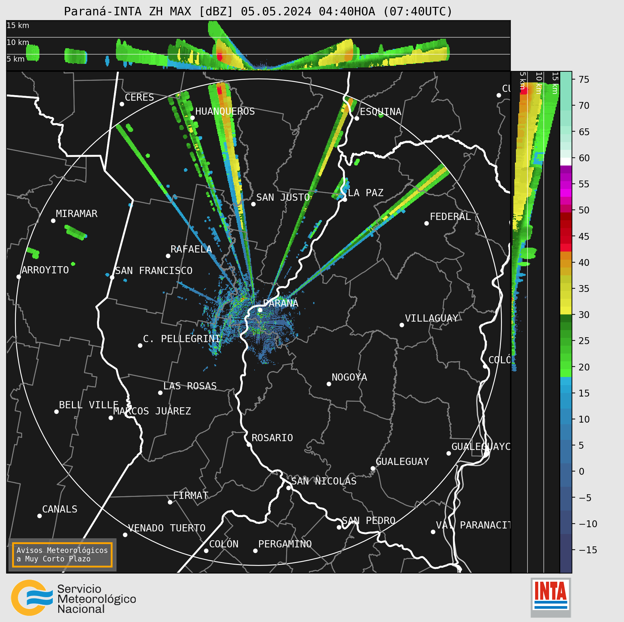624x622 pixels.
Task: Click the PARANÁ city marker dot
Action: click(x=260, y=310)
